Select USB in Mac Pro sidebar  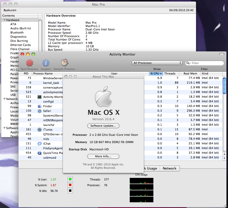pyautogui.click(x=13, y=95)
